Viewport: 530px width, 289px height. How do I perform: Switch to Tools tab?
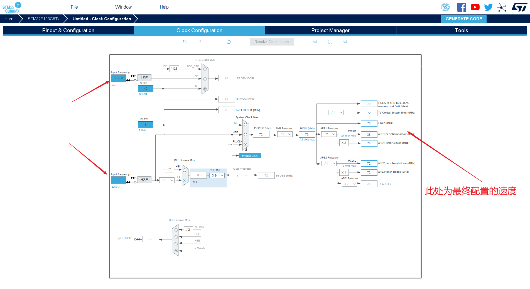tap(462, 31)
